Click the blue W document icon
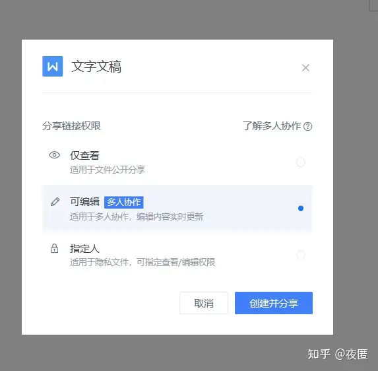Viewport: 378px width, 371px height. (53, 66)
